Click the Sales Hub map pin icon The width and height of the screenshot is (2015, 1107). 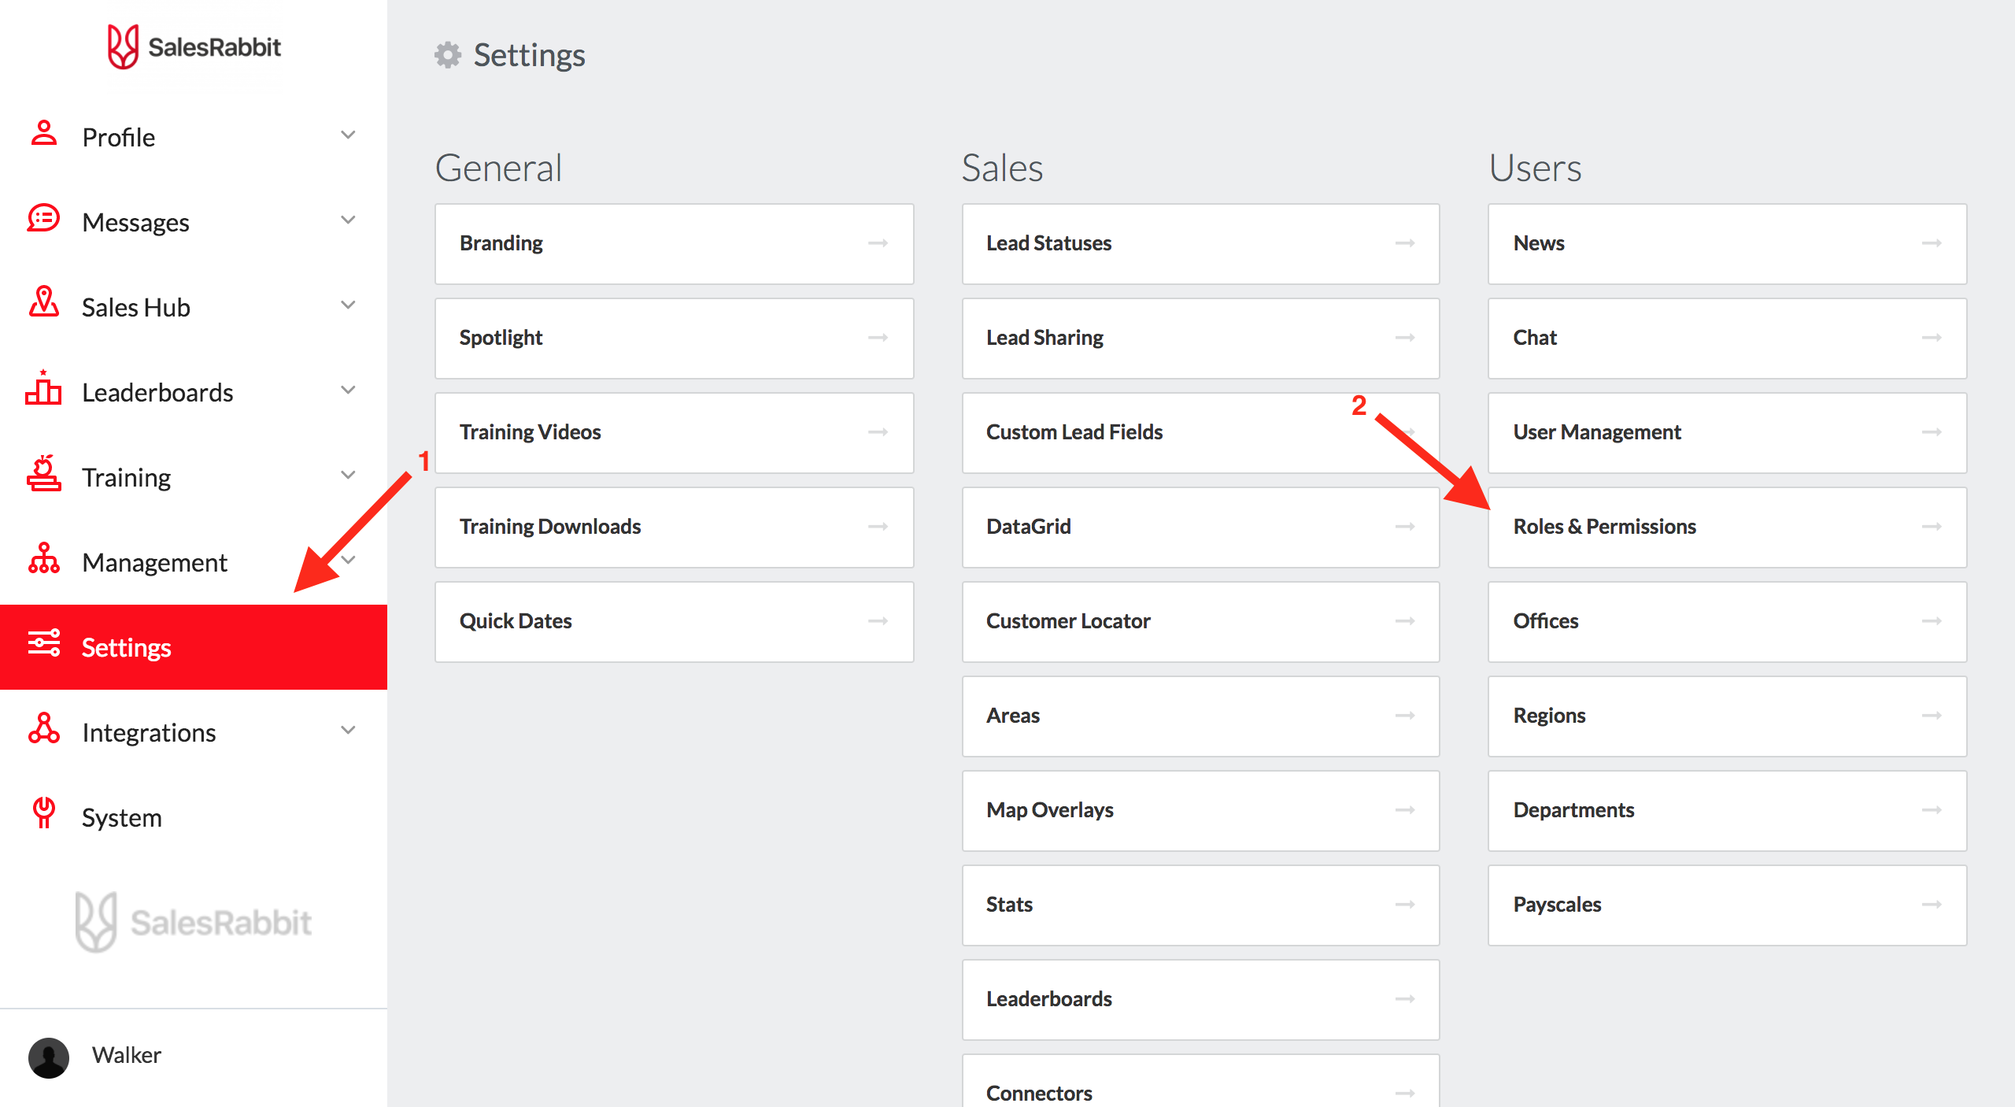(x=44, y=302)
